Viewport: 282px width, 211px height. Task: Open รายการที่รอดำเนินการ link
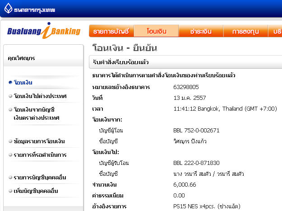click(40, 155)
